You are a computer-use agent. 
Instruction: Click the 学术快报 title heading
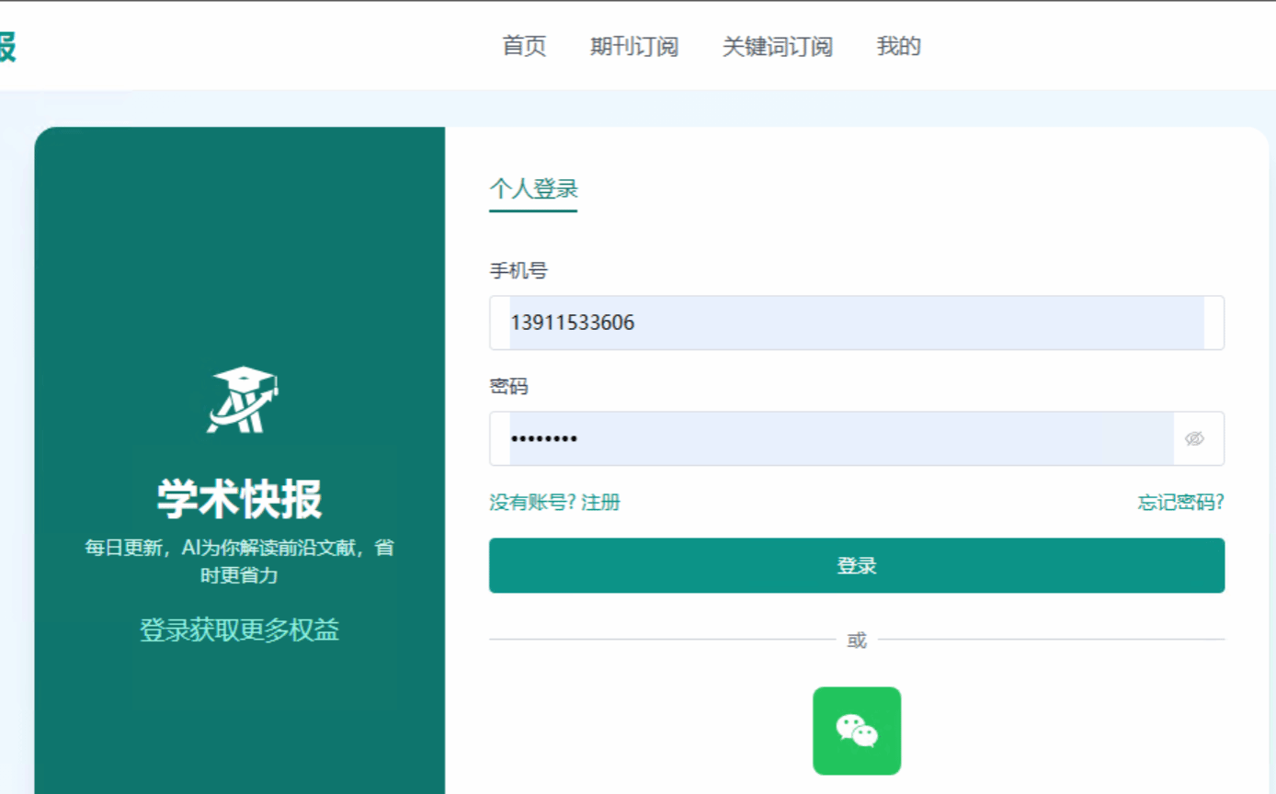click(x=240, y=499)
